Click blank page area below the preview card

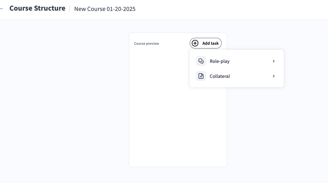pos(178,175)
